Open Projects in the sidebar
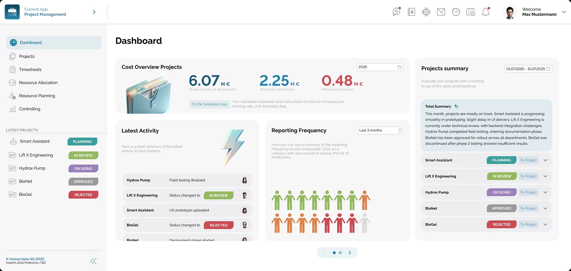The width and height of the screenshot is (571, 271). tap(27, 56)
